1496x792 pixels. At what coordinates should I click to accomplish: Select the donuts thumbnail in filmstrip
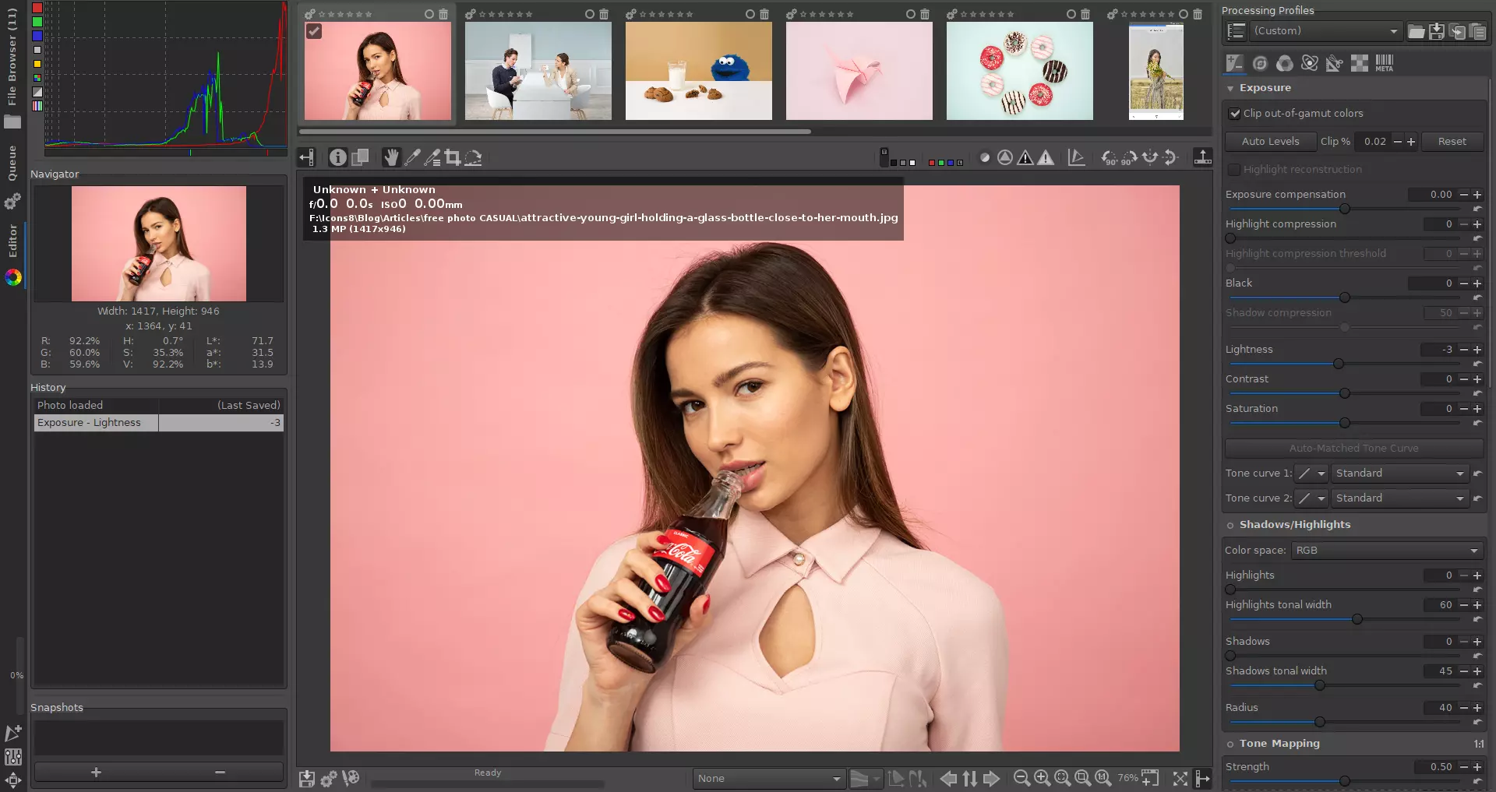click(1019, 71)
